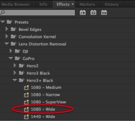Click the Hero2 folder icon
This screenshot has height=121, width=135.
(x=22, y=66)
